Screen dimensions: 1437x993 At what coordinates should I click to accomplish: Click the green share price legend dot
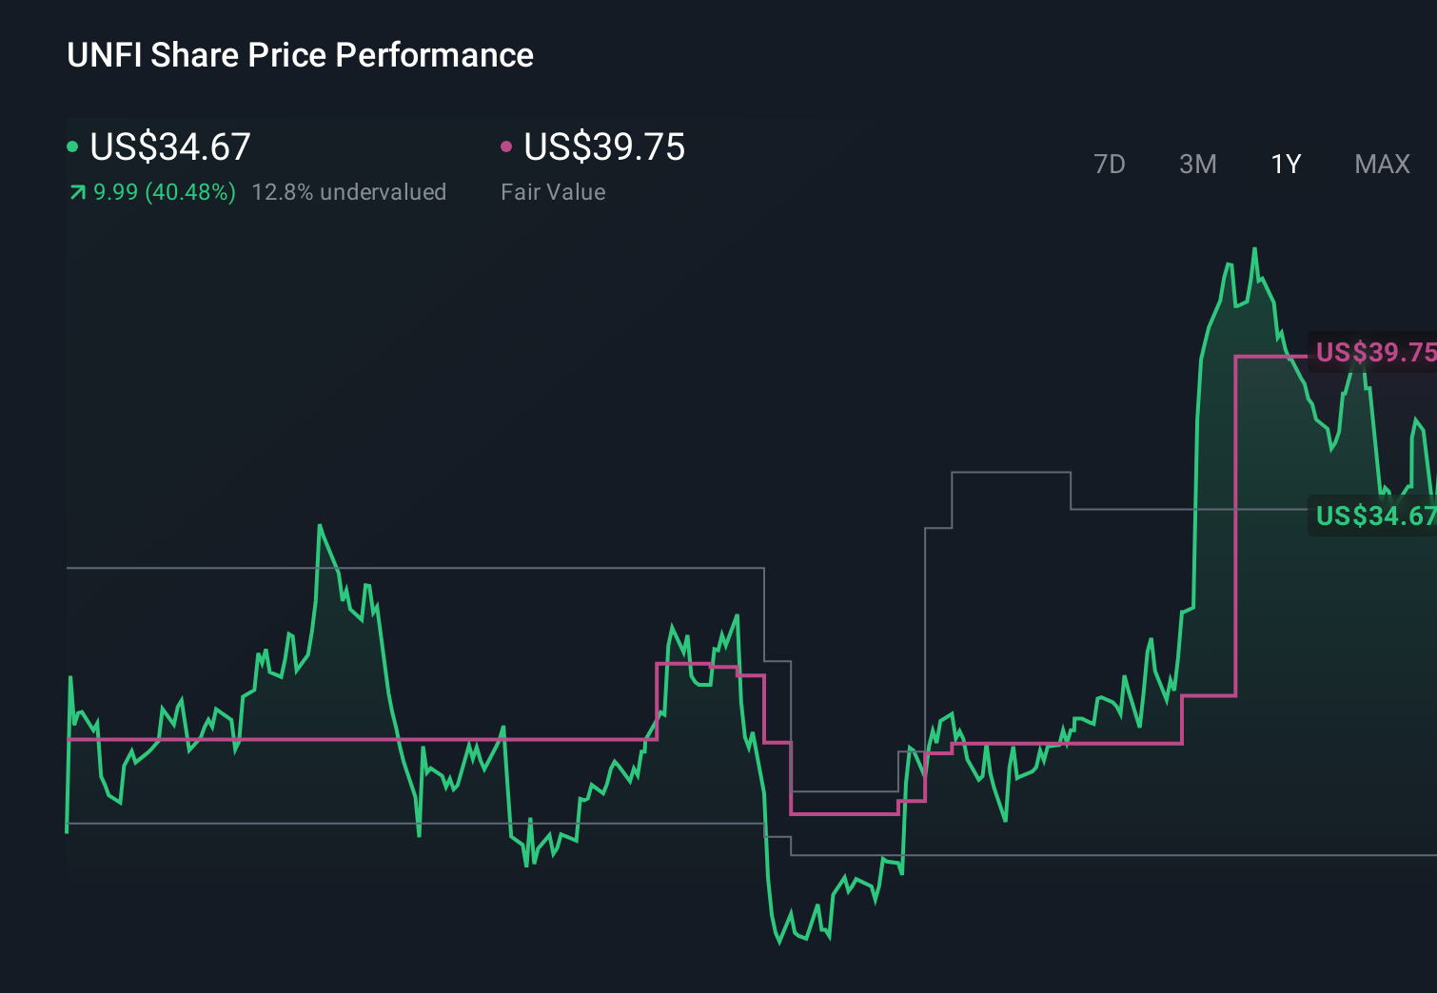point(72,146)
